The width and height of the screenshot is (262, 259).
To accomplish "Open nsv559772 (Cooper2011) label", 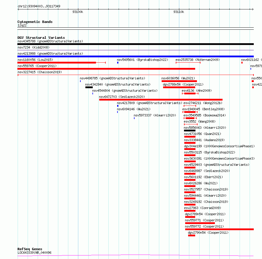I will pos(204,226).
